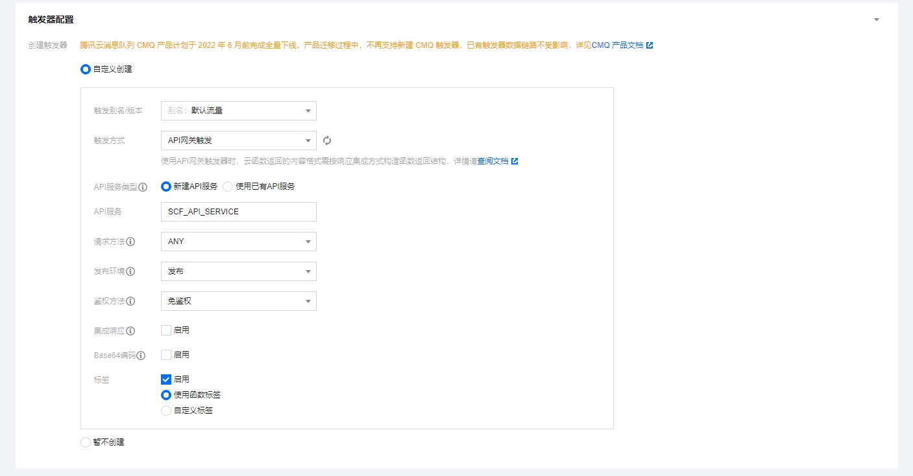Choose 新建API服务 radio button
This screenshot has width=913, height=476.
165,187
